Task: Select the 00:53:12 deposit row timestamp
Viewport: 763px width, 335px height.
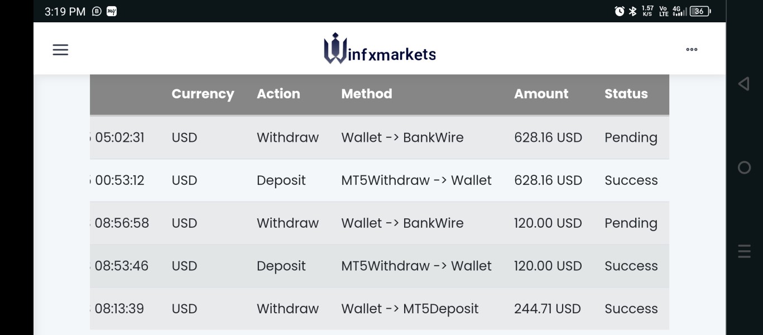Action: (119, 180)
